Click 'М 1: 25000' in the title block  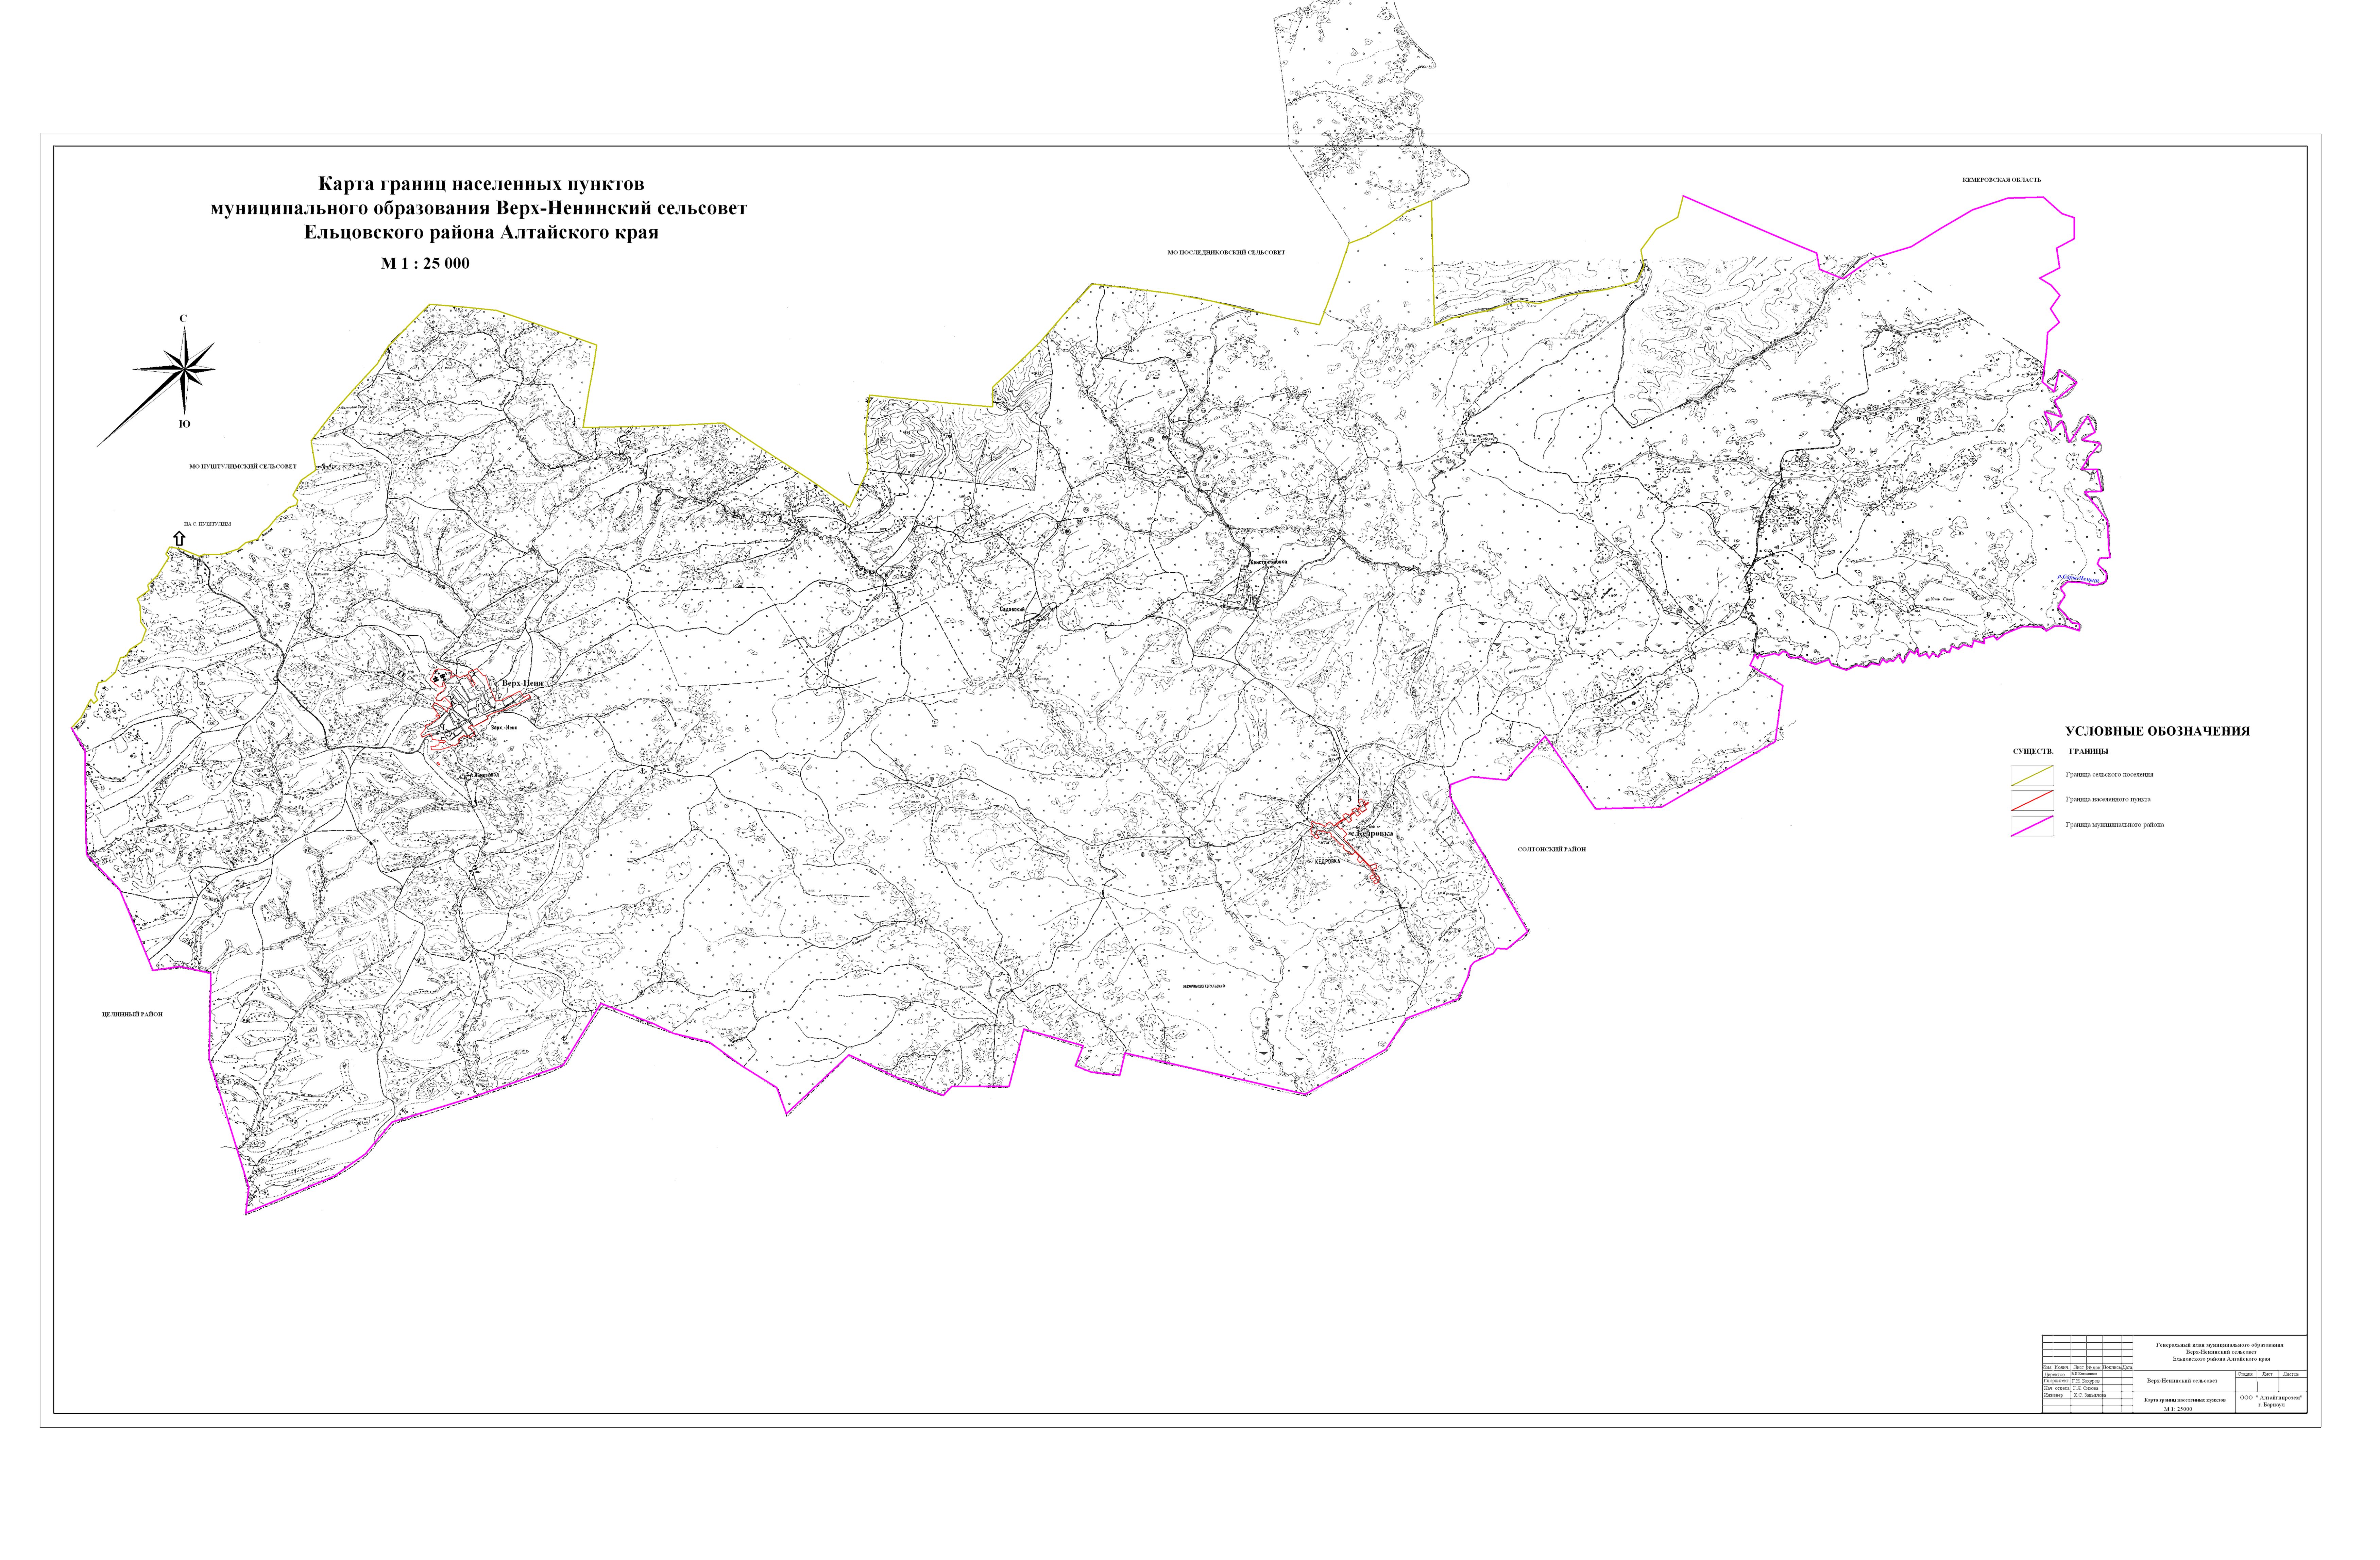pyautogui.click(x=2178, y=1409)
